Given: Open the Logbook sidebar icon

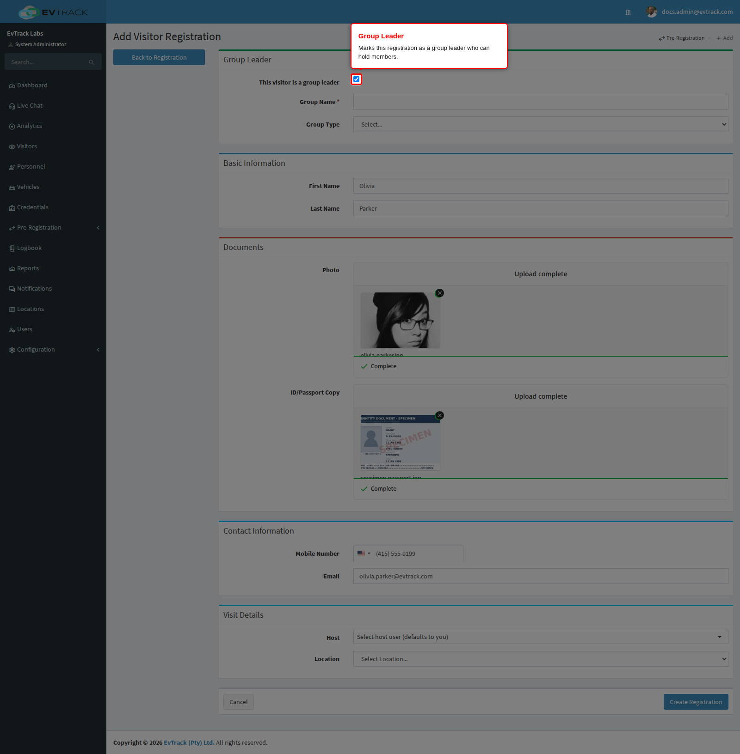Looking at the screenshot, I should [x=12, y=249].
